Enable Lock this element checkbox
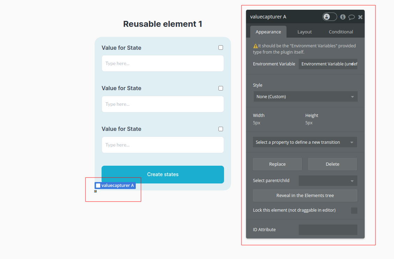Image resolution: width=394 pixels, height=259 pixels. 354,211
